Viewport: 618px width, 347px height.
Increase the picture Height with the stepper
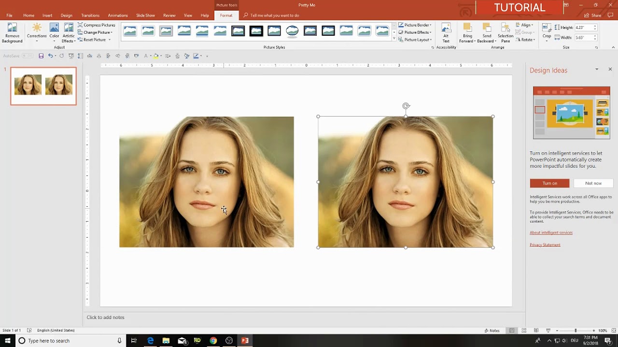595,26
